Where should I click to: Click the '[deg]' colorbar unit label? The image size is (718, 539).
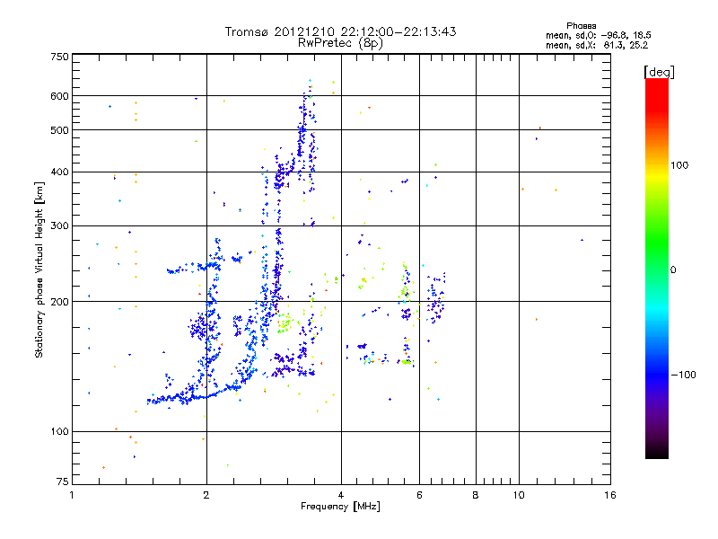(x=659, y=72)
